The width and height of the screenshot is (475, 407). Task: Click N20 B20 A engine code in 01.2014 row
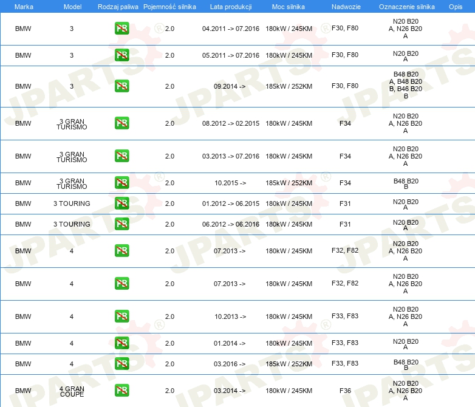(x=406, y=344)
